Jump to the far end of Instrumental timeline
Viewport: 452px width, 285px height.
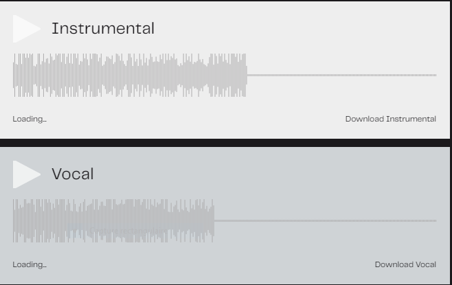(x=436, y=76)
